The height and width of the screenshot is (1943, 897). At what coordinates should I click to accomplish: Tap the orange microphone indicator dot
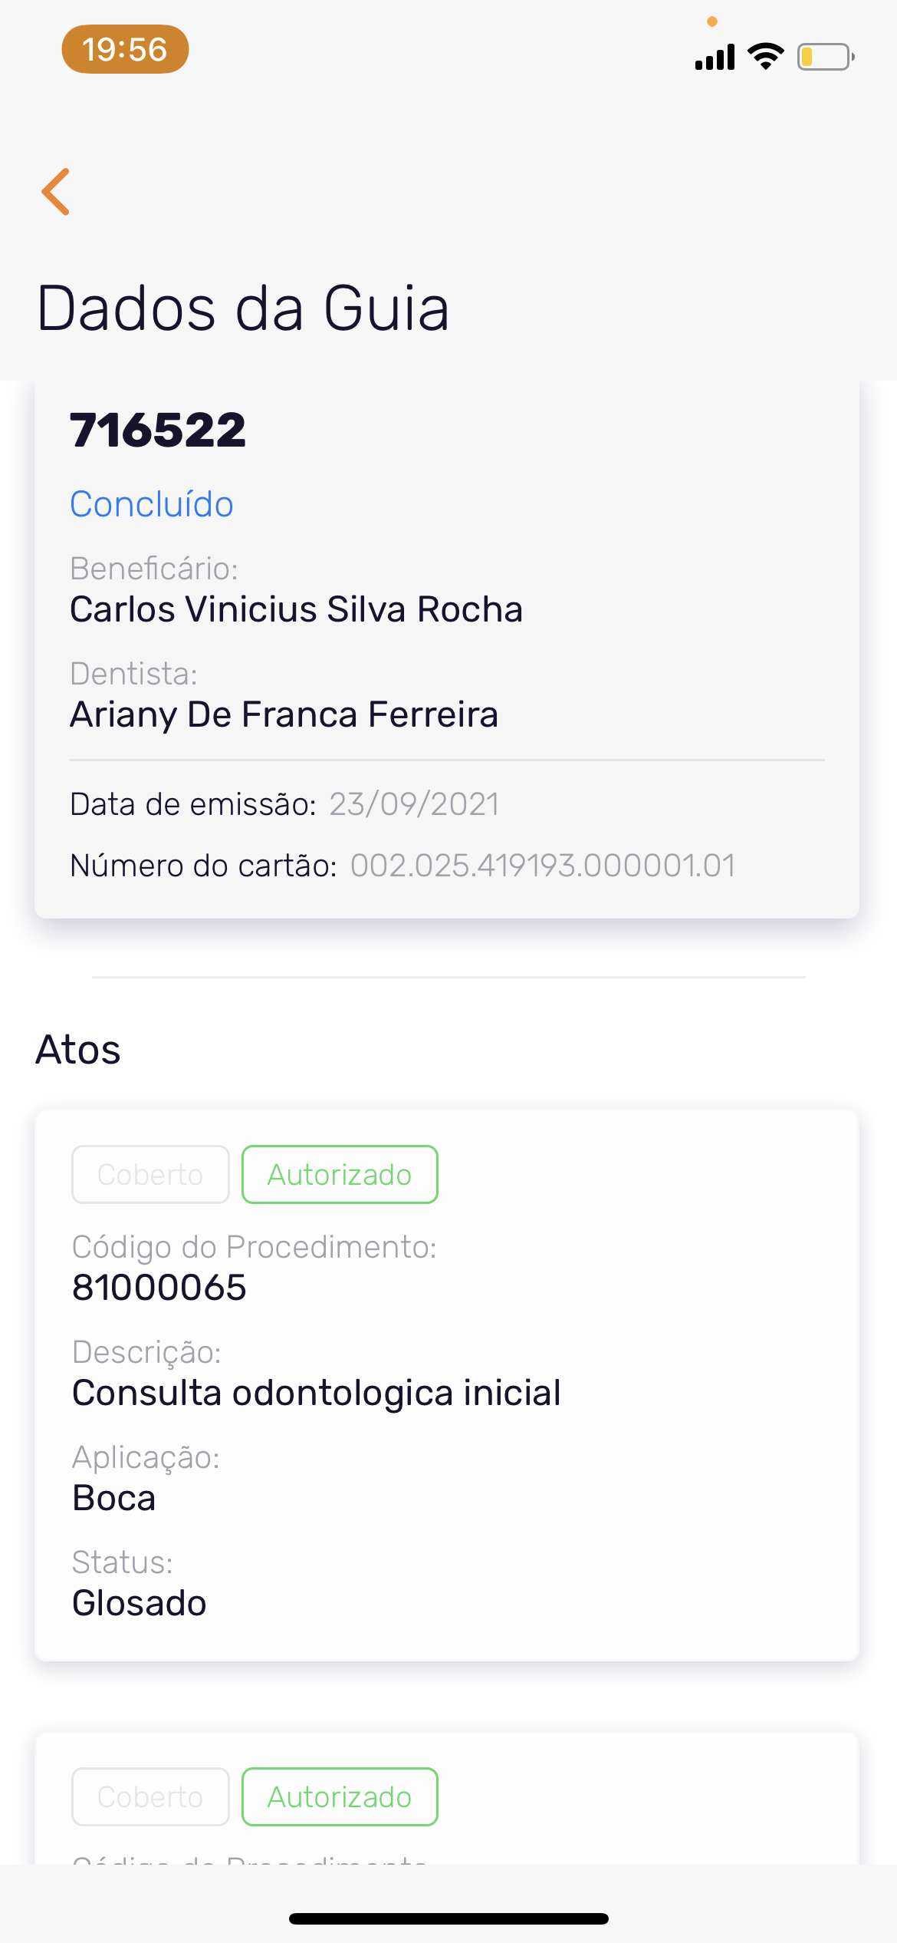click(x=712, y=21)
